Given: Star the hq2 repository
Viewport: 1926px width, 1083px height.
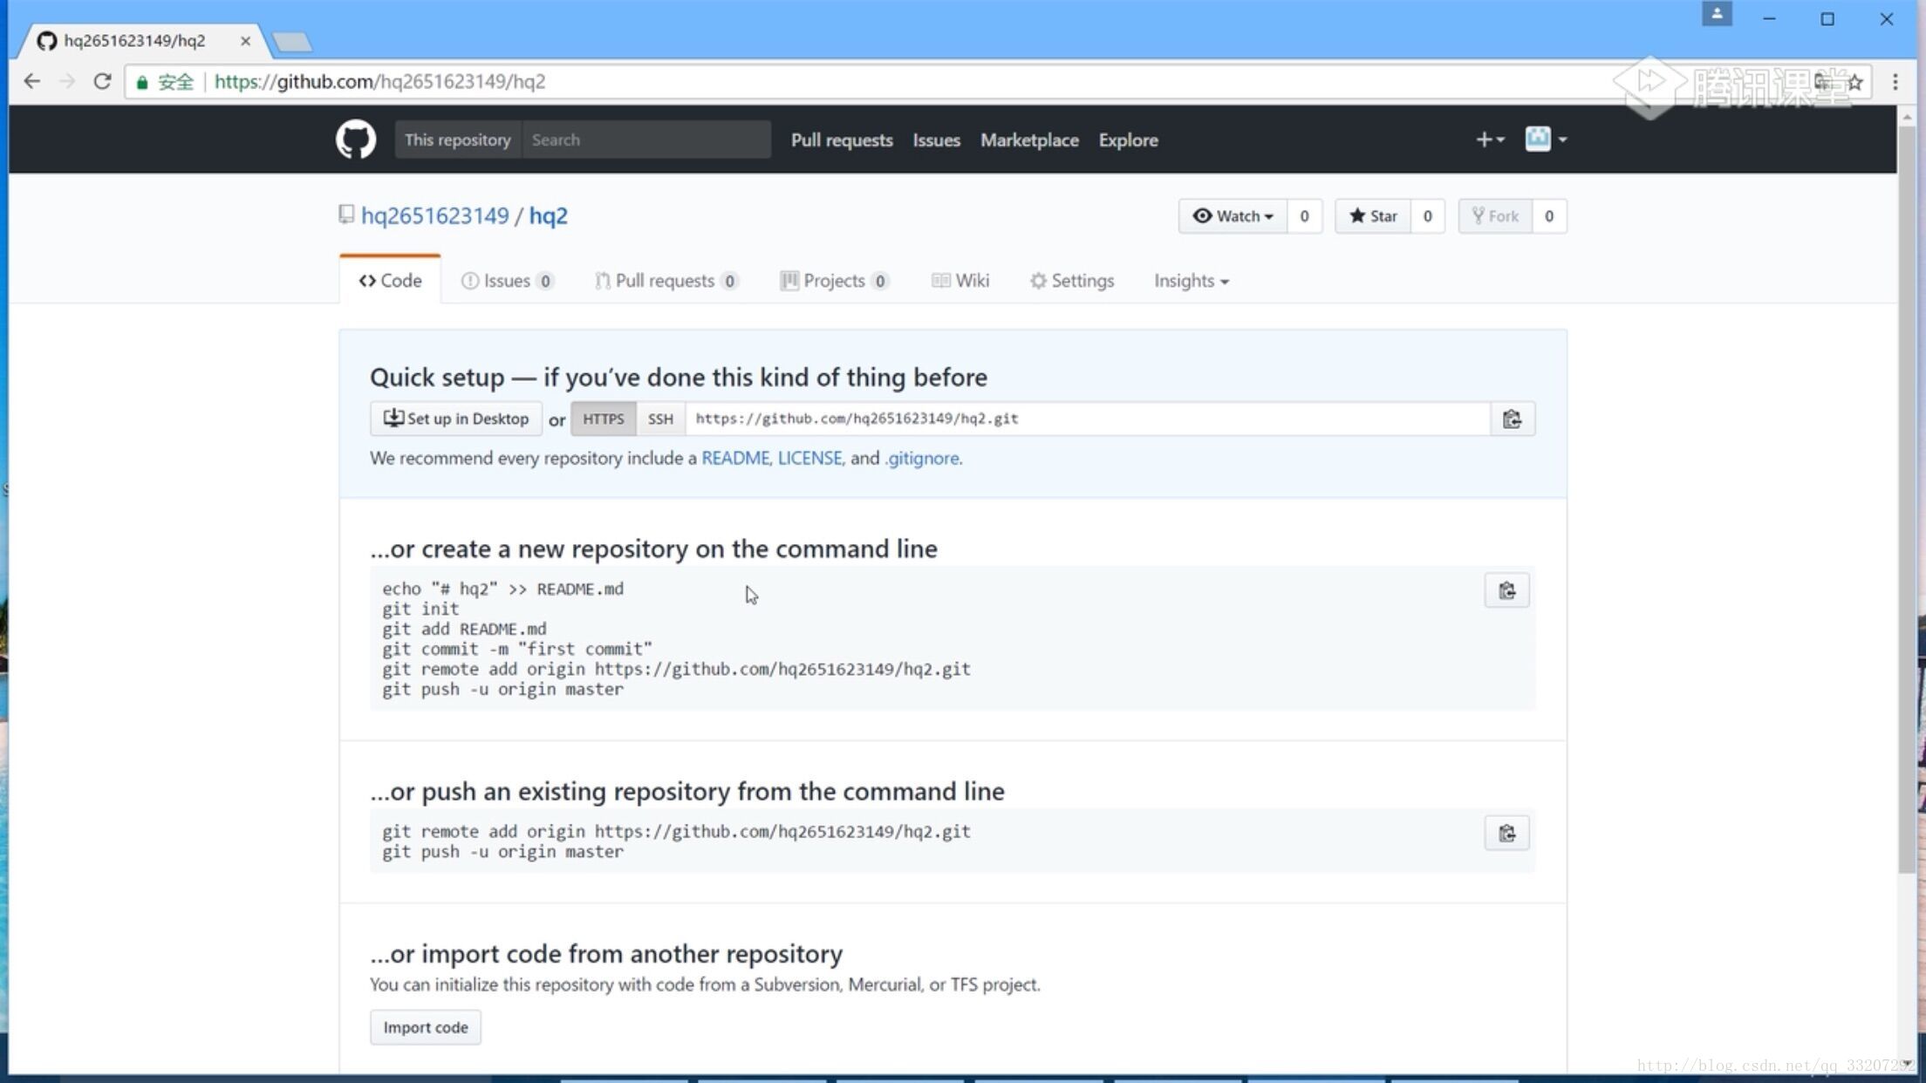Looking at the screenshot, I should pos(1373,216).
